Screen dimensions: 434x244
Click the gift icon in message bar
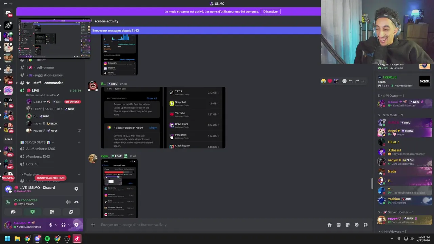click(x=329, y=225)
